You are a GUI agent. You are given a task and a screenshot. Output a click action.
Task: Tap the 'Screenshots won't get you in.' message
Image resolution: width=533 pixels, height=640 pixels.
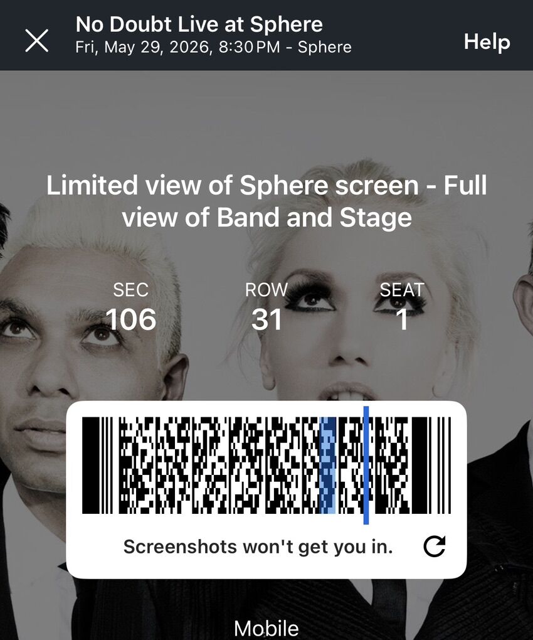pyautogui.click(x=258, y=547)
